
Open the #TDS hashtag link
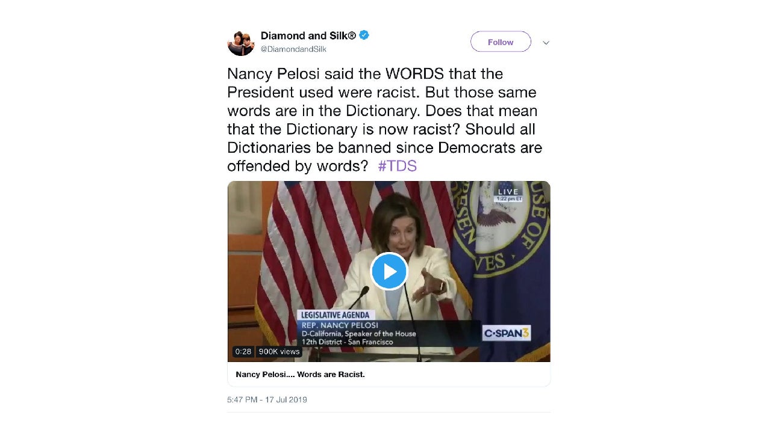click(x=397, y=166)
